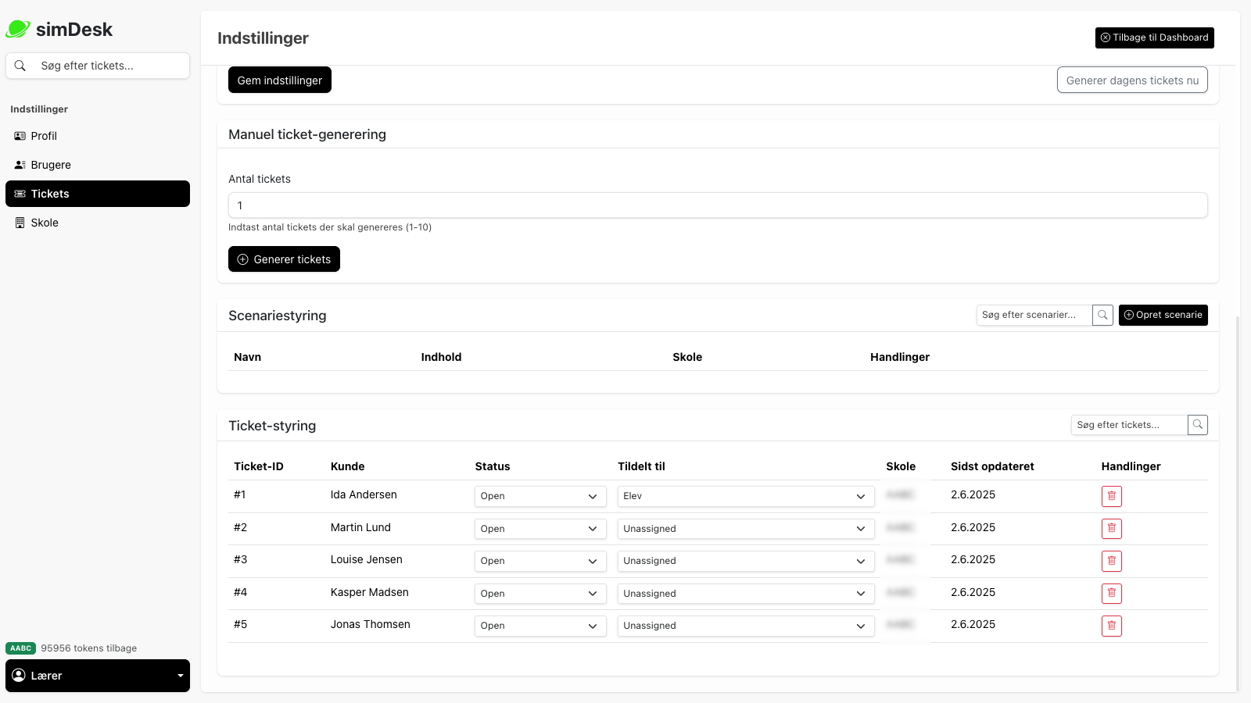This screenshot has width=1251, height=703.
Task: Click the Antal tickets input field
Action: click(x=718, y=205)
